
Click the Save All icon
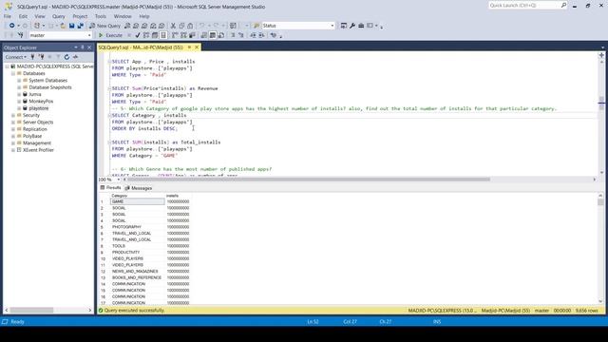[80, 26]
